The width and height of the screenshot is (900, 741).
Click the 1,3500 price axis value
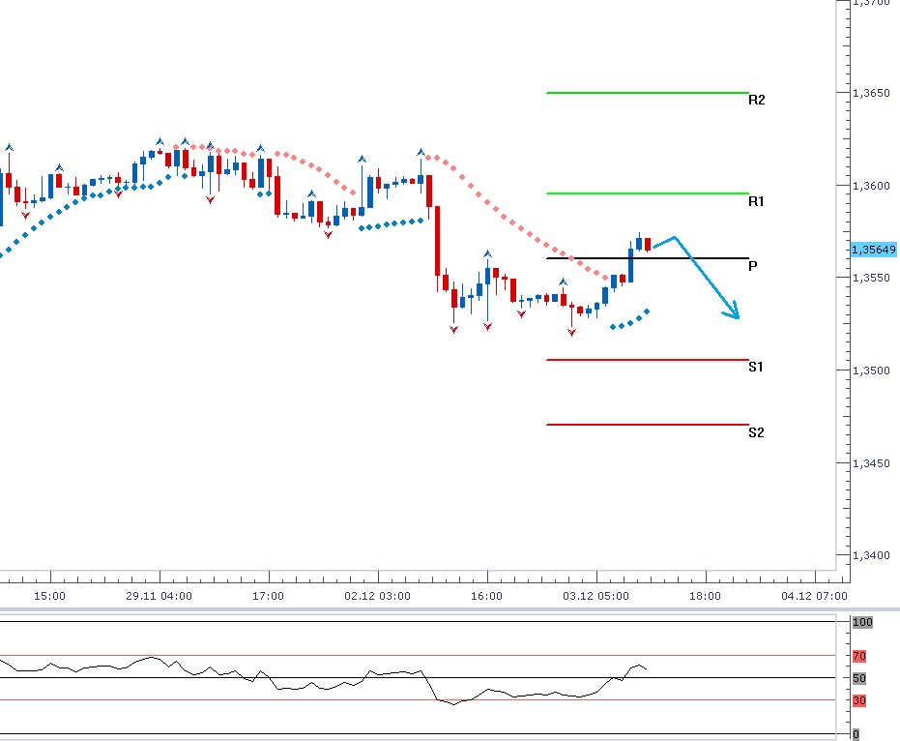pos(871,370)
